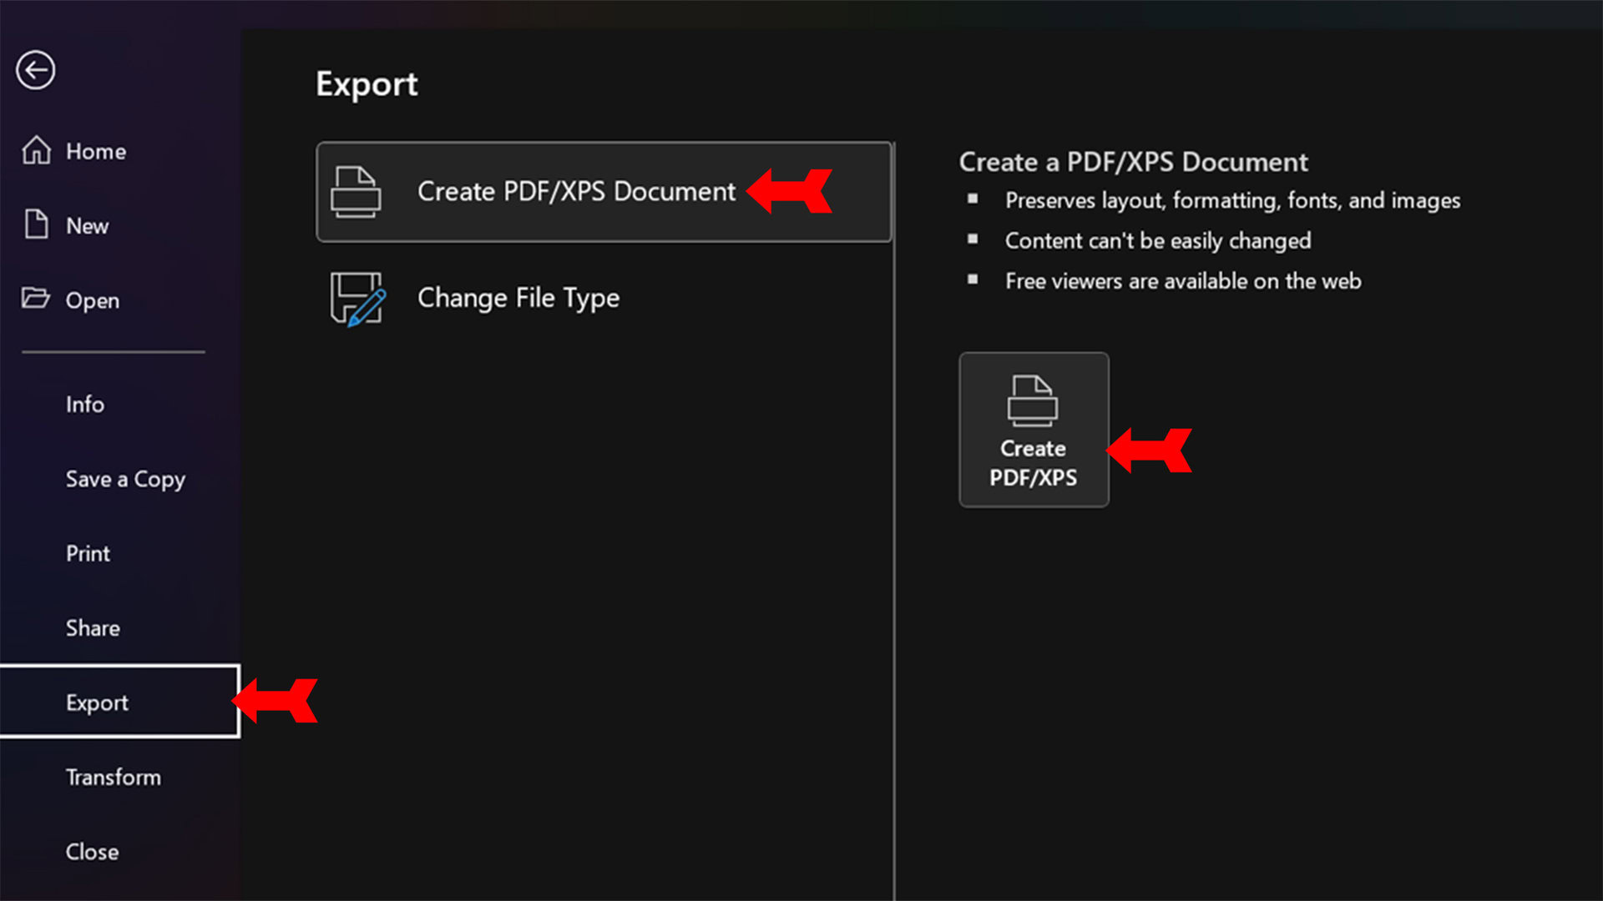Open the Print page
The width and height of the screenshot is (1603, 901).
point(88,554)
